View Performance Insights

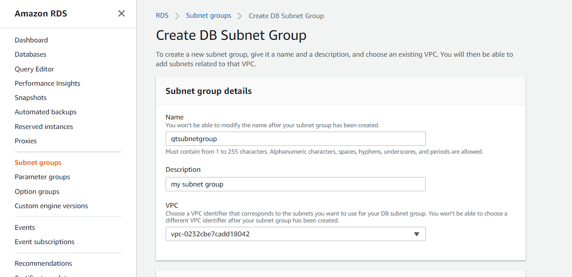(47, 83)
